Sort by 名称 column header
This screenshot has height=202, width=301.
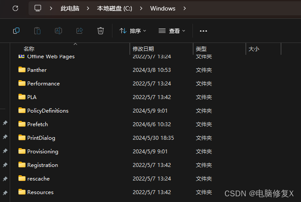29,49
